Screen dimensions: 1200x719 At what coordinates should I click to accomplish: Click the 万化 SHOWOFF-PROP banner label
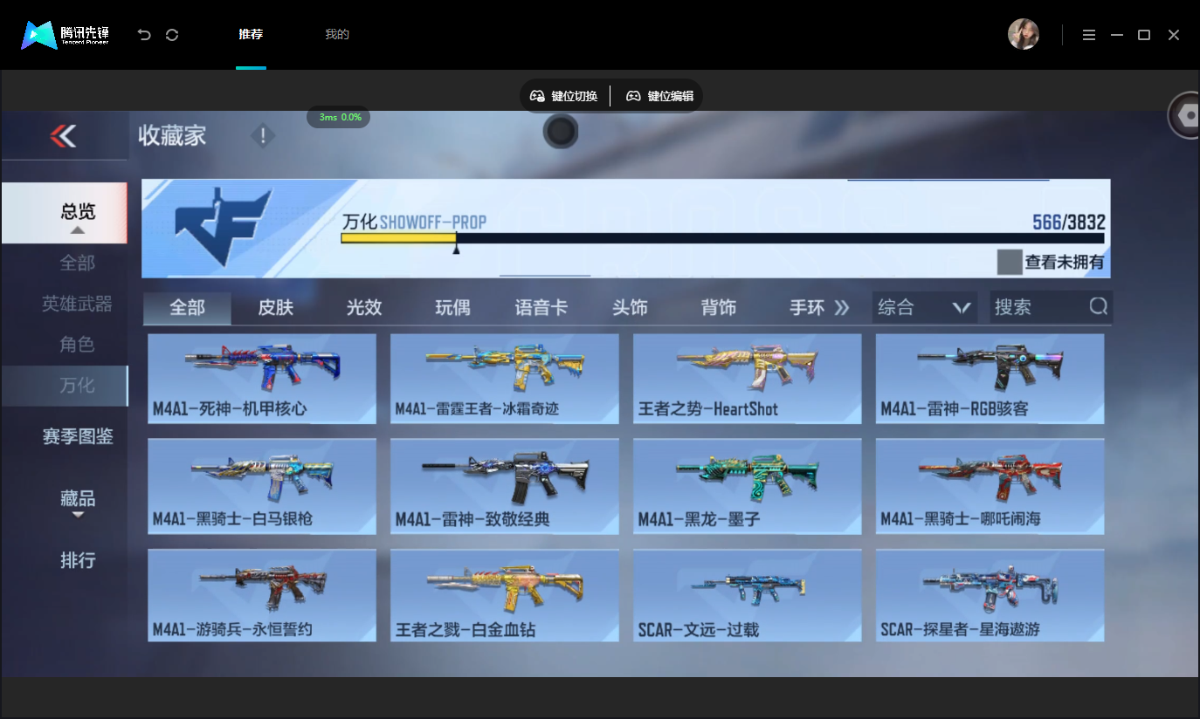pyautogui.click(x=414, y=222)
